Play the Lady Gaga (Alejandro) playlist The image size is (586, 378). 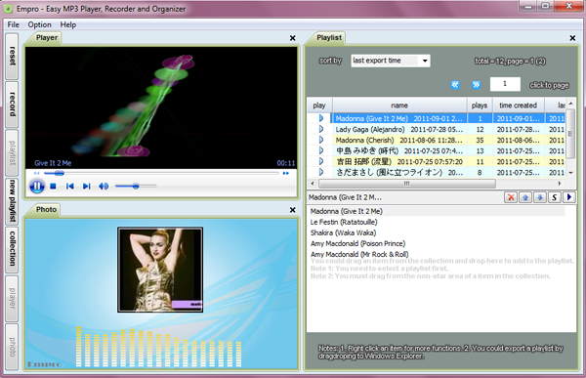pyautogui.click(x=321, y=129)
